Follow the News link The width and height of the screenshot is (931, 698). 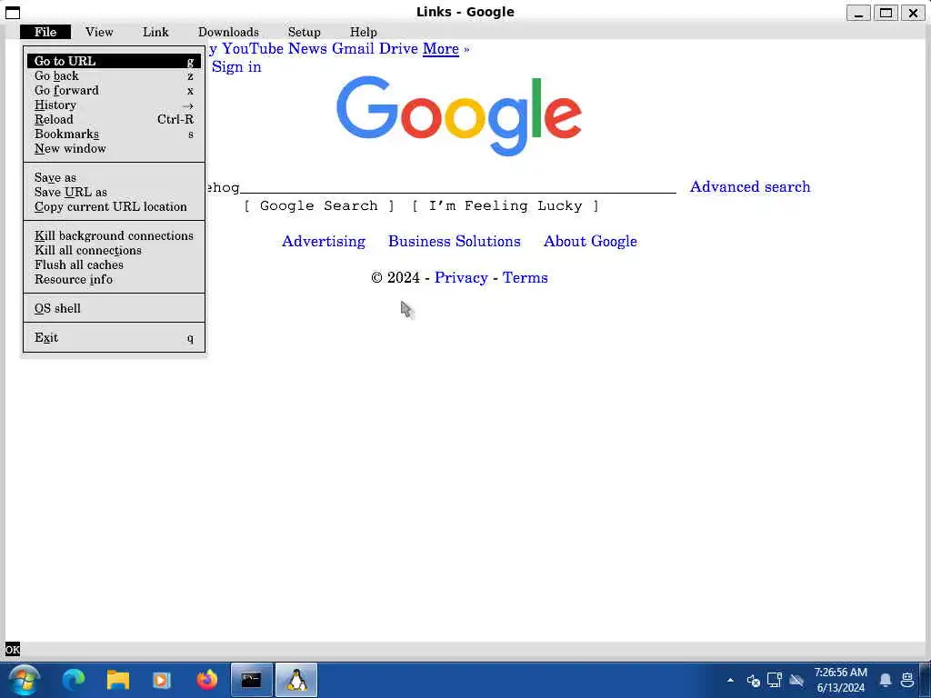point(307,49)
